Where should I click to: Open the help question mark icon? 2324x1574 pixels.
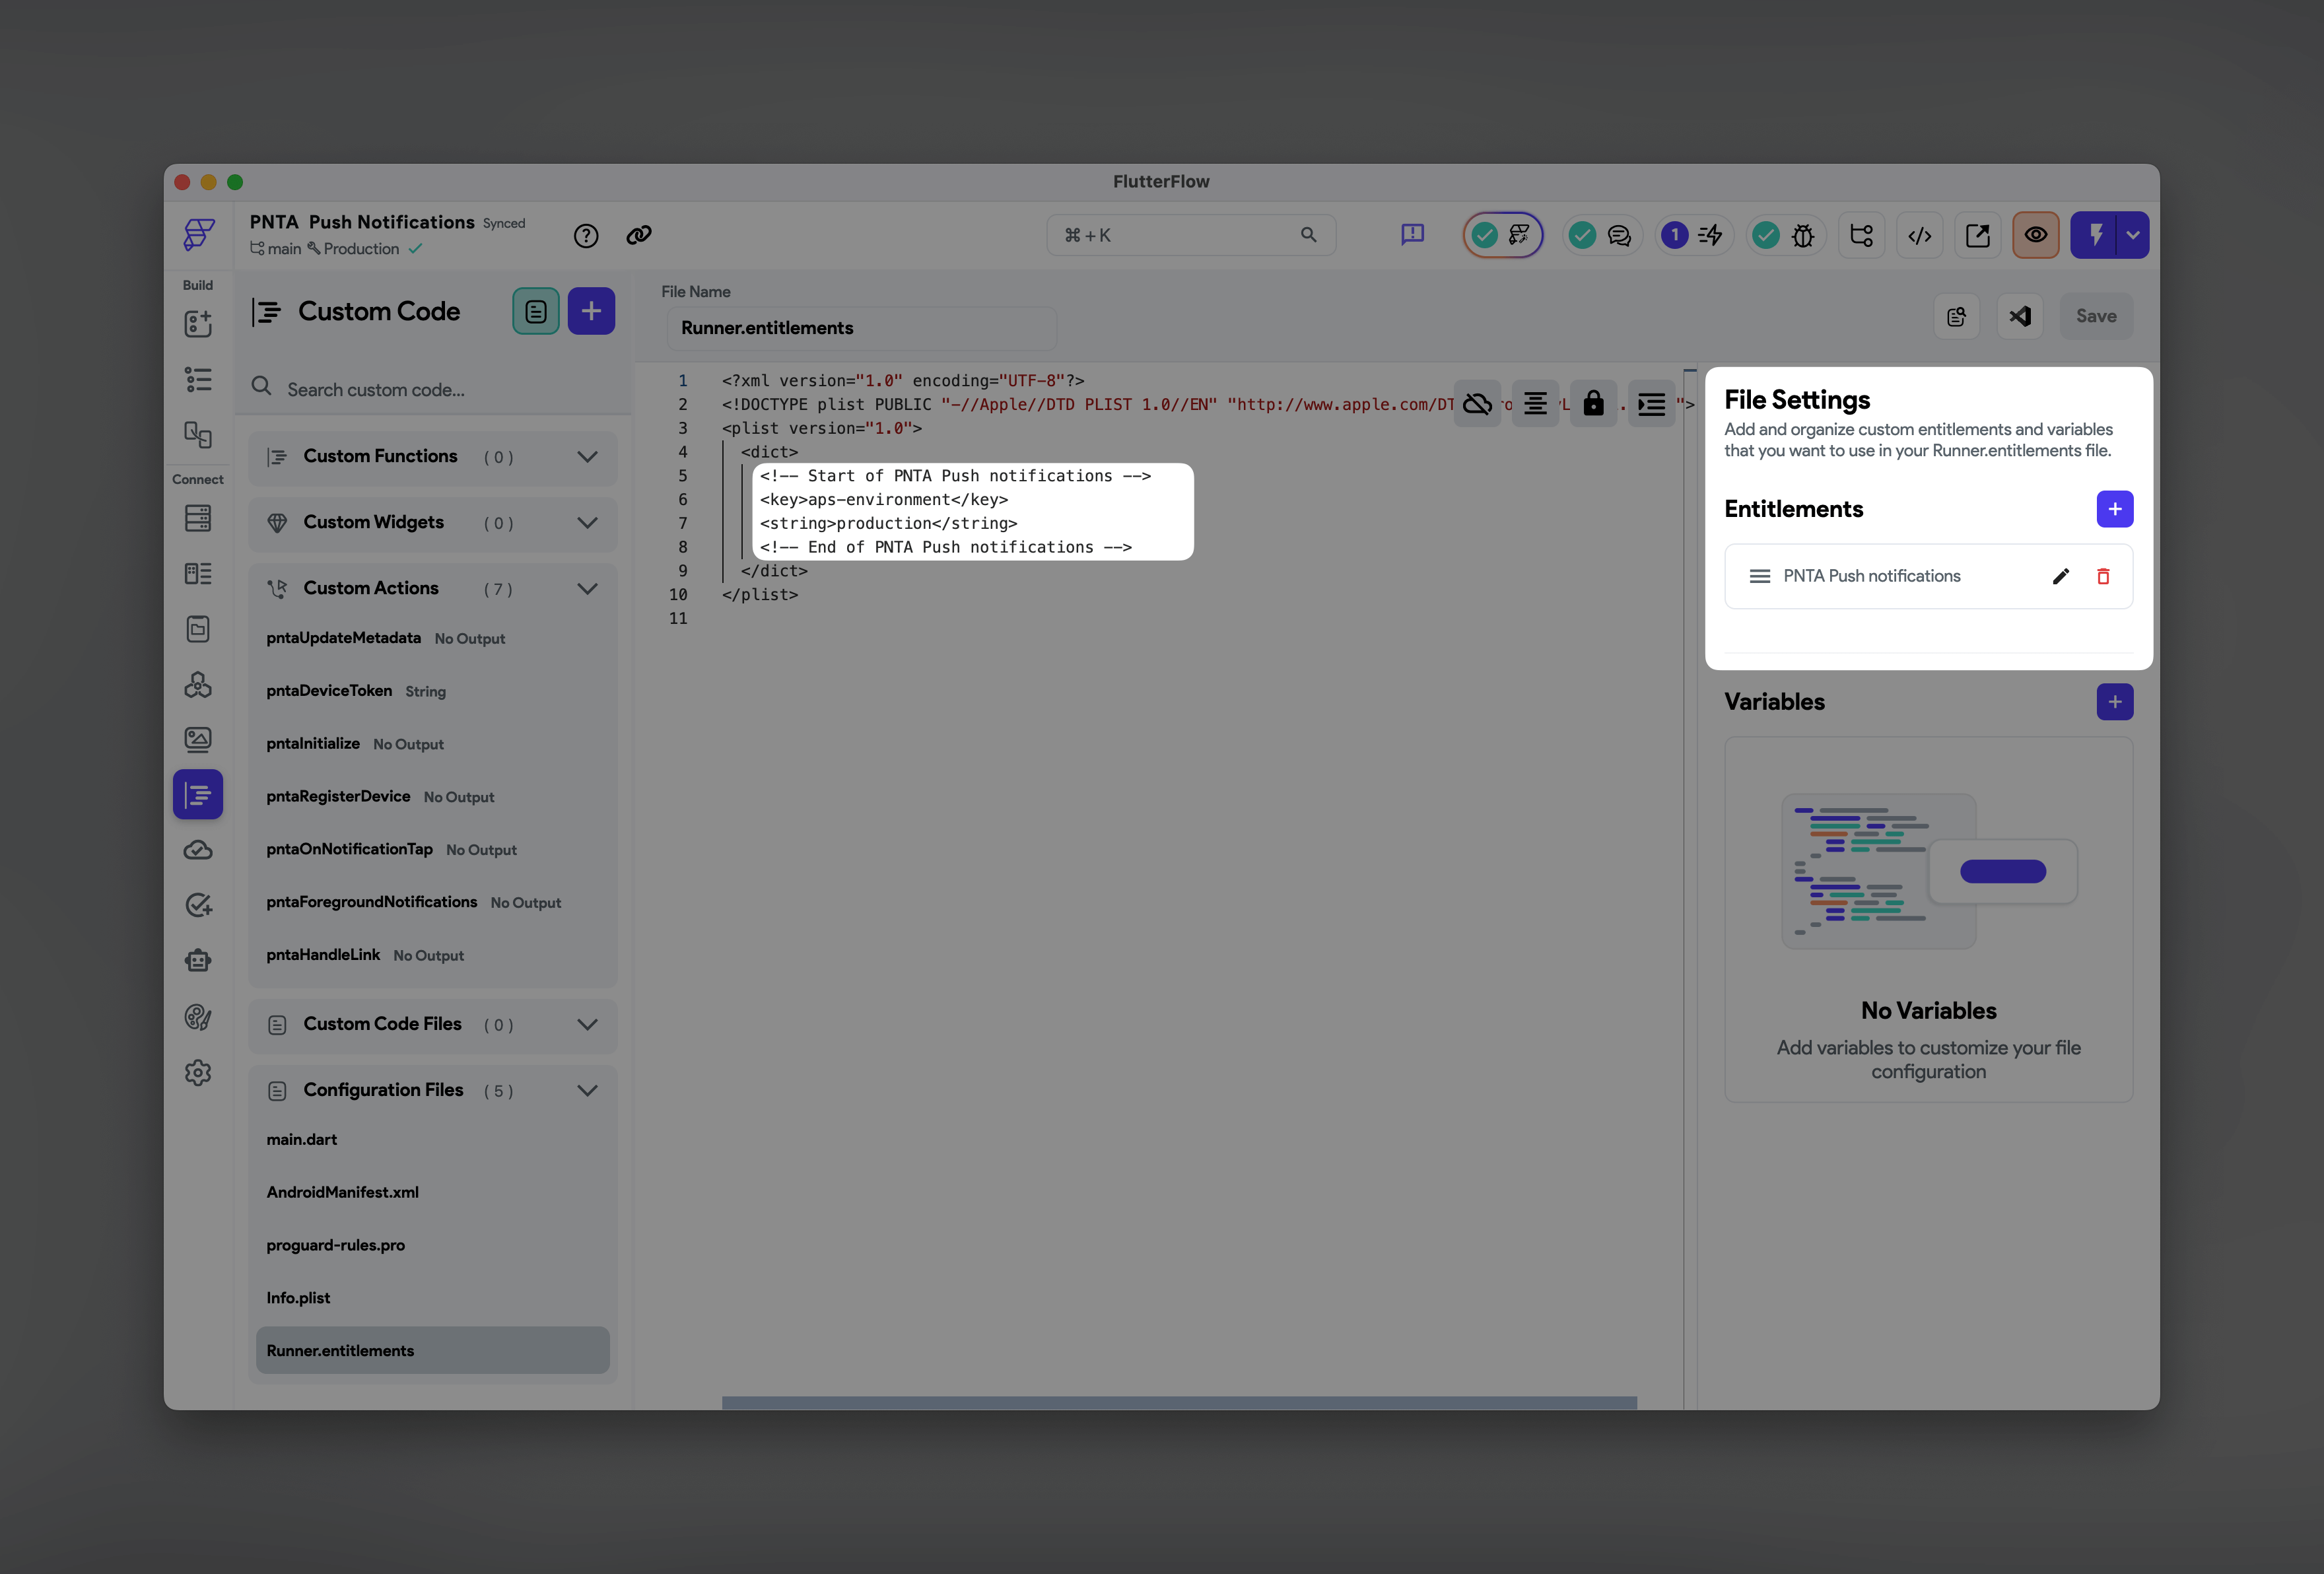click(586, 236)
